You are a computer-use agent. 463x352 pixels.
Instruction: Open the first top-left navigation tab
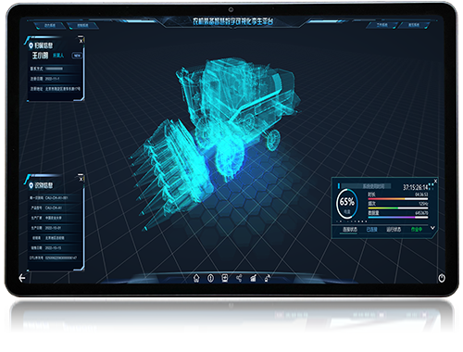tap(49, 25)
